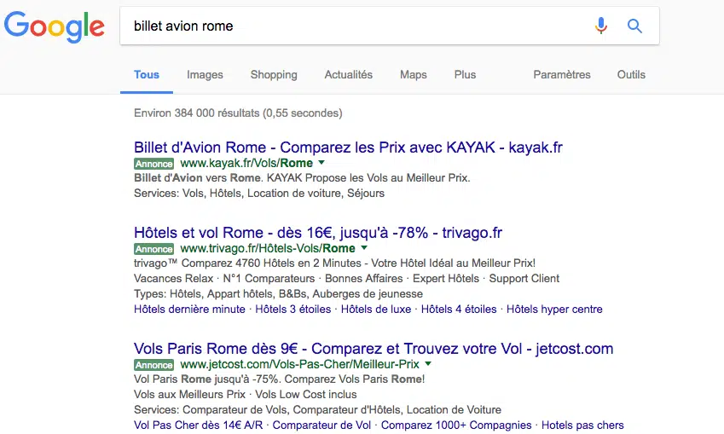724x434 pixels.
Task: Expand dropdown arrow next to jetcost.com URL
Action: tap(428, 364)
